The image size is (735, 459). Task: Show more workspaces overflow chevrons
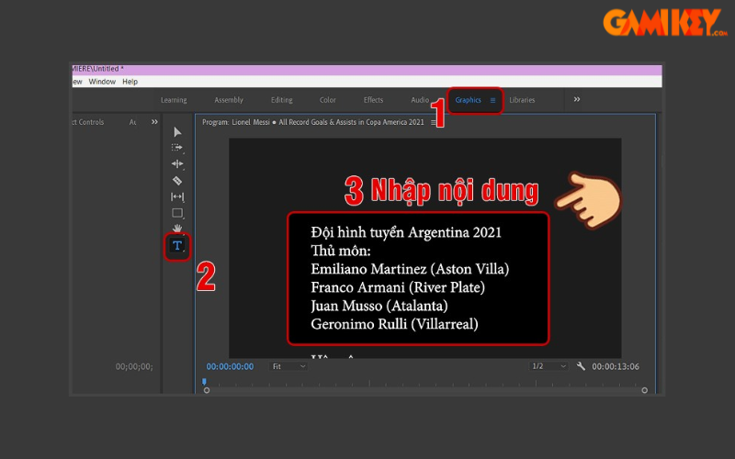coord(577,99)
